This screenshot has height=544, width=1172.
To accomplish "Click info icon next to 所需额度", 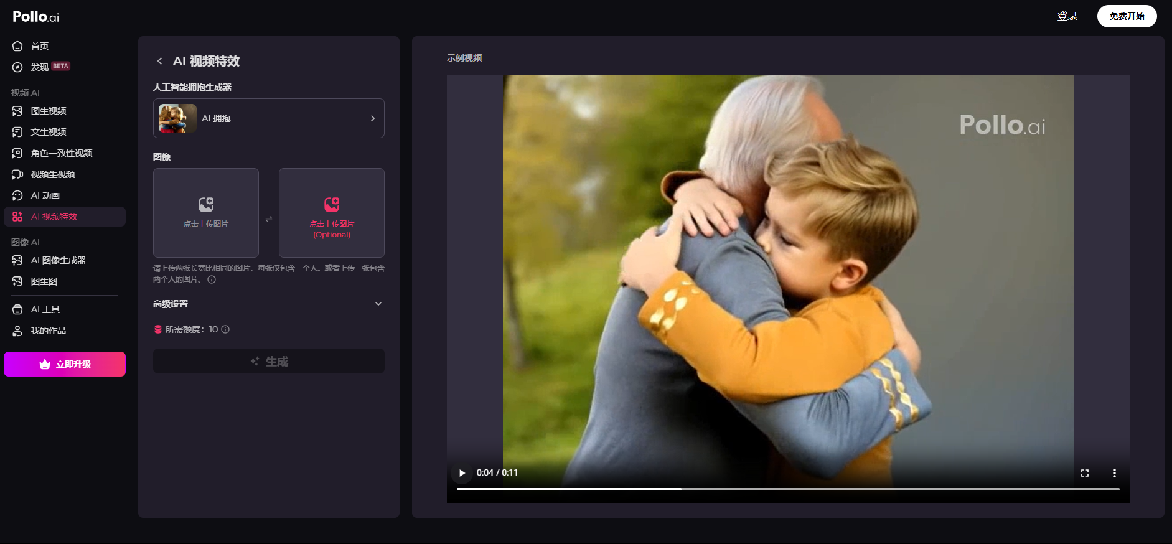I will point(225,329).
